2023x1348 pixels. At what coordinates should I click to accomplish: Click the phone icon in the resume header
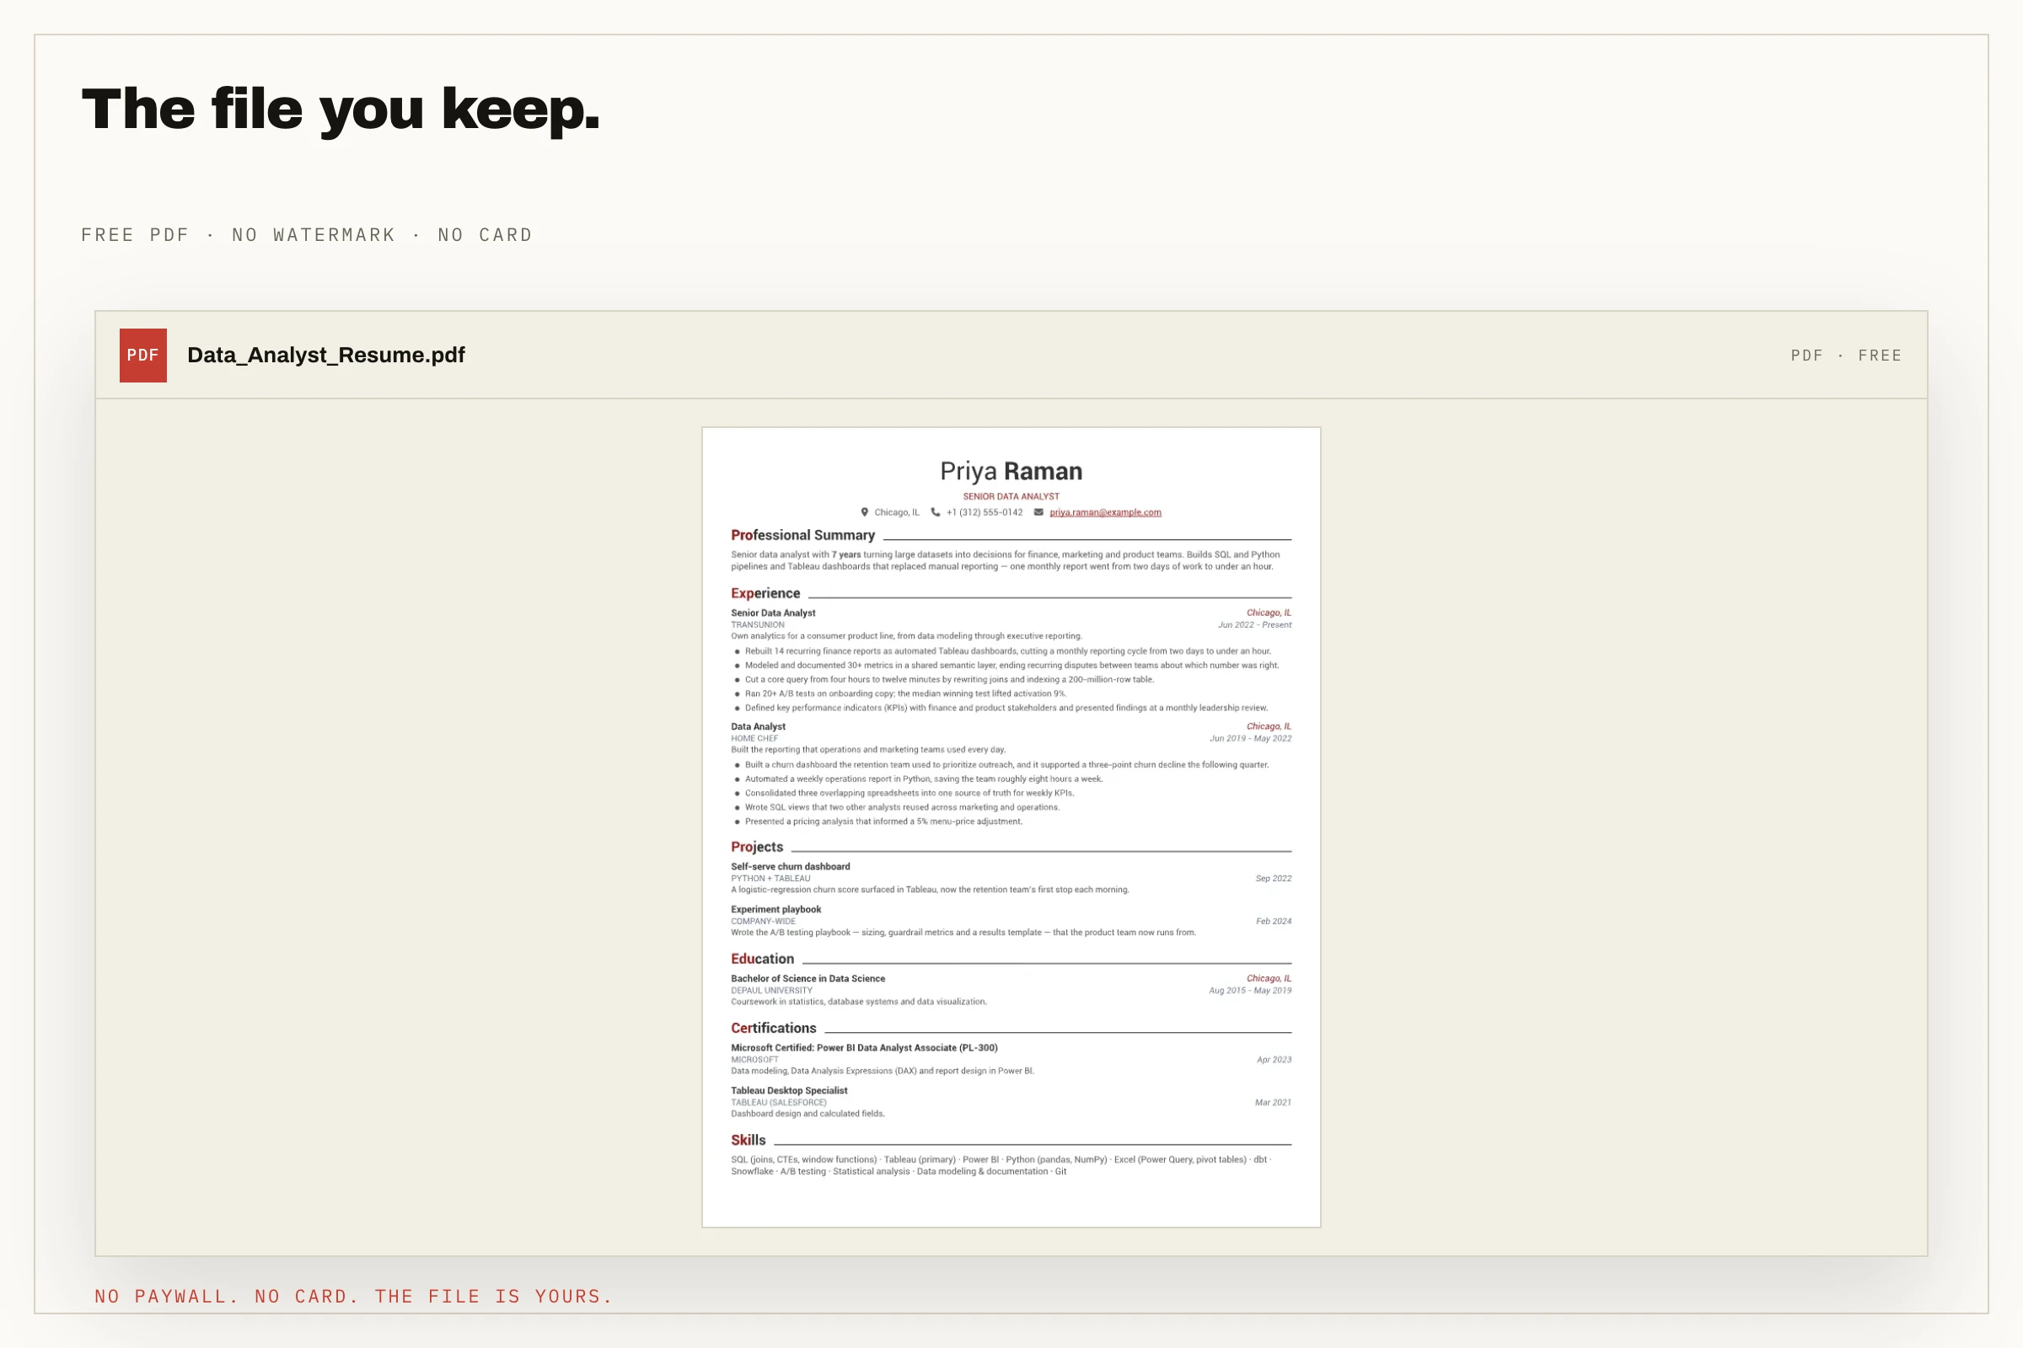[x=935, y=512]
